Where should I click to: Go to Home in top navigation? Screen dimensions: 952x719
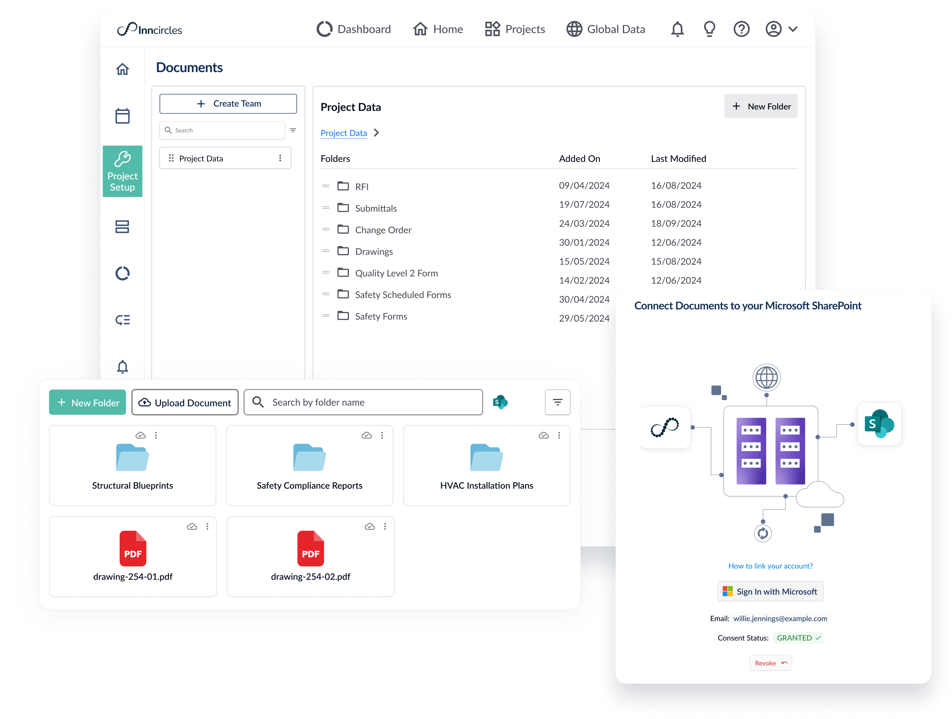pyautogui.click(x=438, y=29)
